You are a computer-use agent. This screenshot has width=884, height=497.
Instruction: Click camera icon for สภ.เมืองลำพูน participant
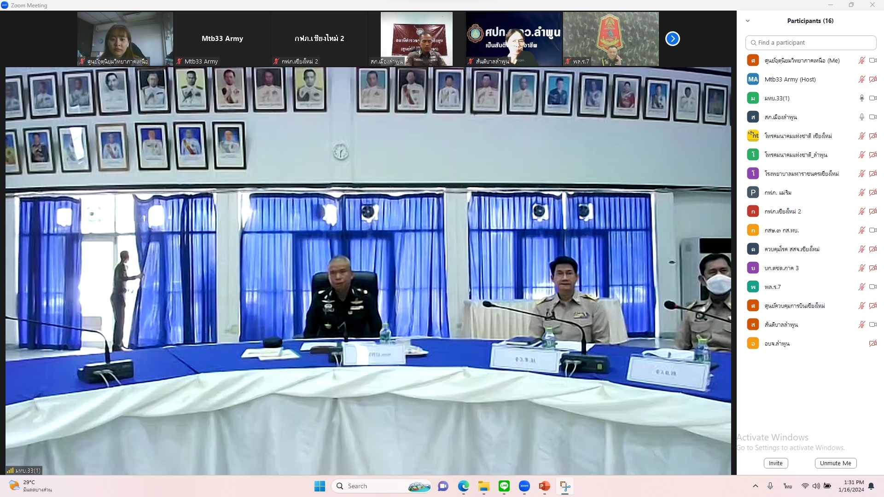872,117
